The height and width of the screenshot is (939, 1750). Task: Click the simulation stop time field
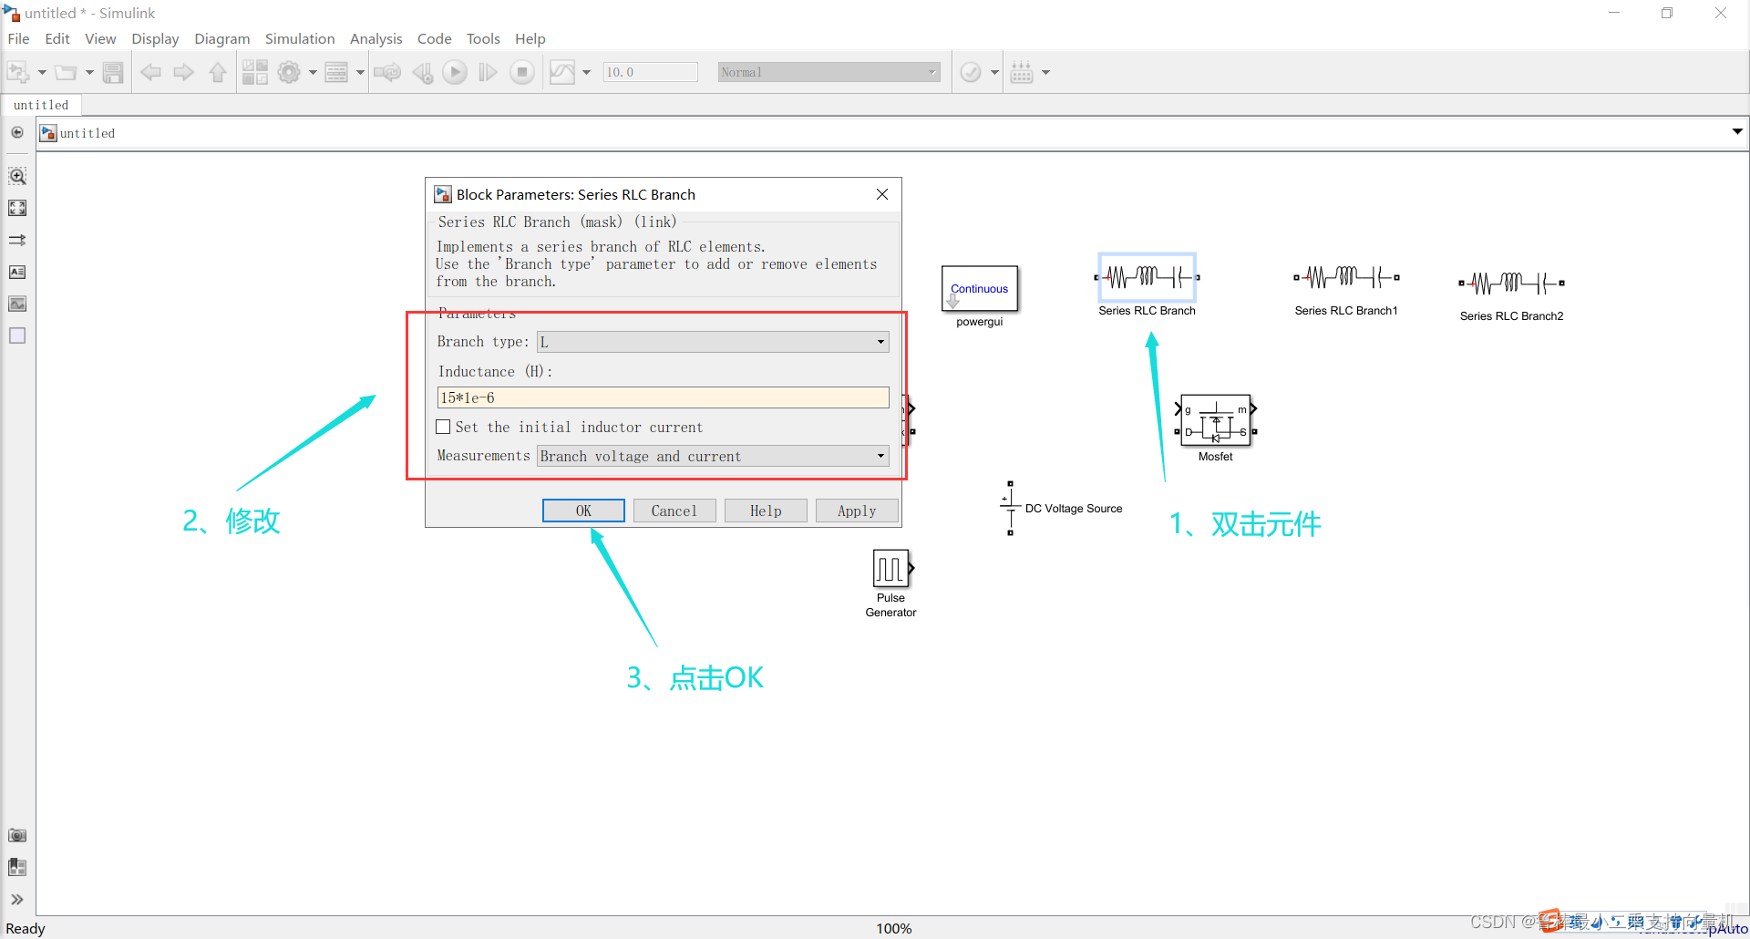tap(650, 72)
